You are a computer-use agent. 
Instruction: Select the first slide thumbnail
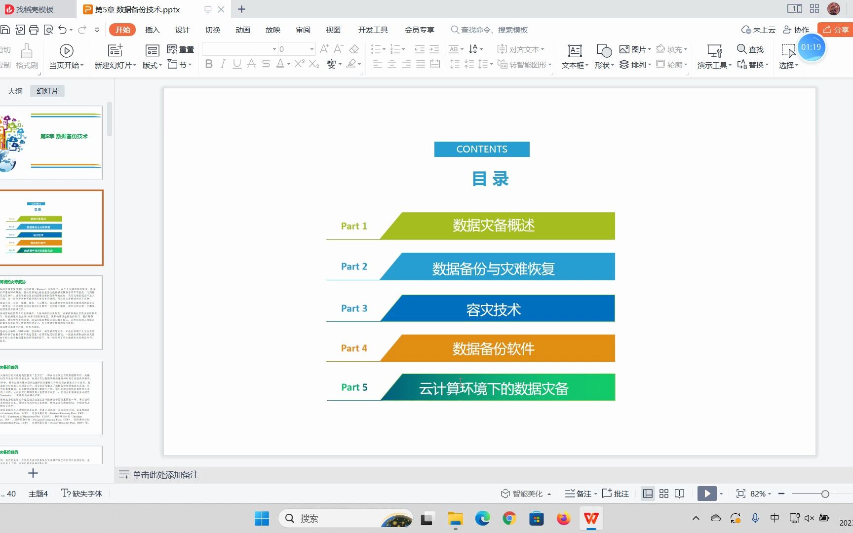pos(51,143)
